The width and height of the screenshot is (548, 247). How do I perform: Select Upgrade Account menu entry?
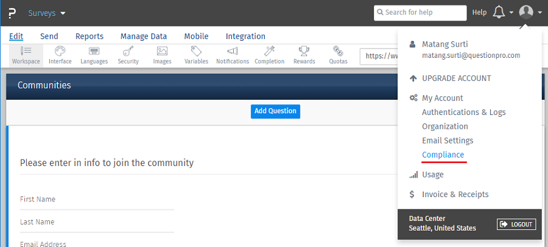click(456, 78)
